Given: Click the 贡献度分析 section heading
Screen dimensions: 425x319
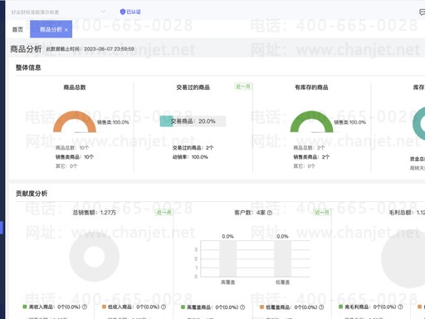Looking at the screenshot, I should [32, 194].
